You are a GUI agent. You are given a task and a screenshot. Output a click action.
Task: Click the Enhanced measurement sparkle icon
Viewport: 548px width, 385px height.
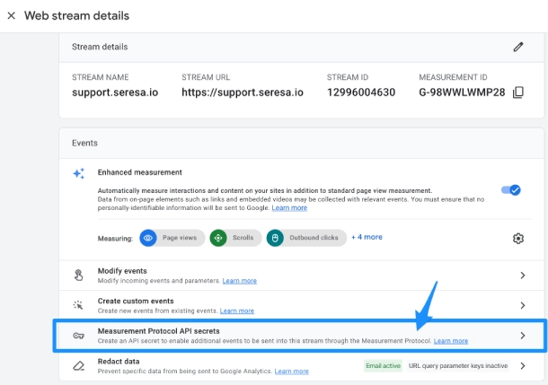tap(79, 173)
